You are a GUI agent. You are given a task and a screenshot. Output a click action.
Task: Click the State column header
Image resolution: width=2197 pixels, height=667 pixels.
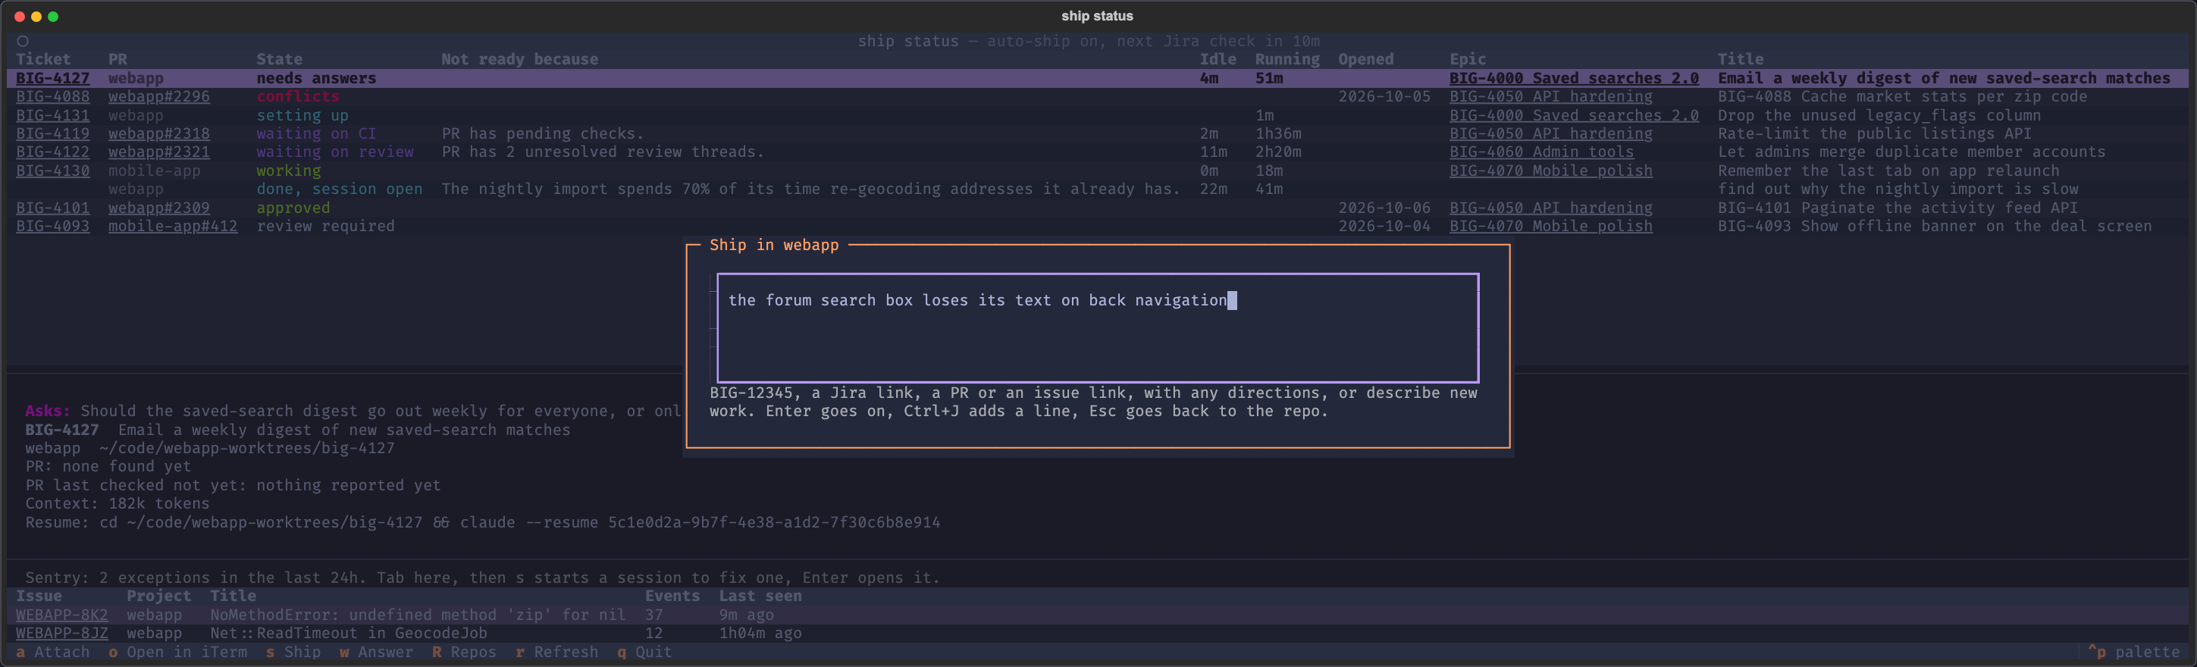click(x=280, y=60)
